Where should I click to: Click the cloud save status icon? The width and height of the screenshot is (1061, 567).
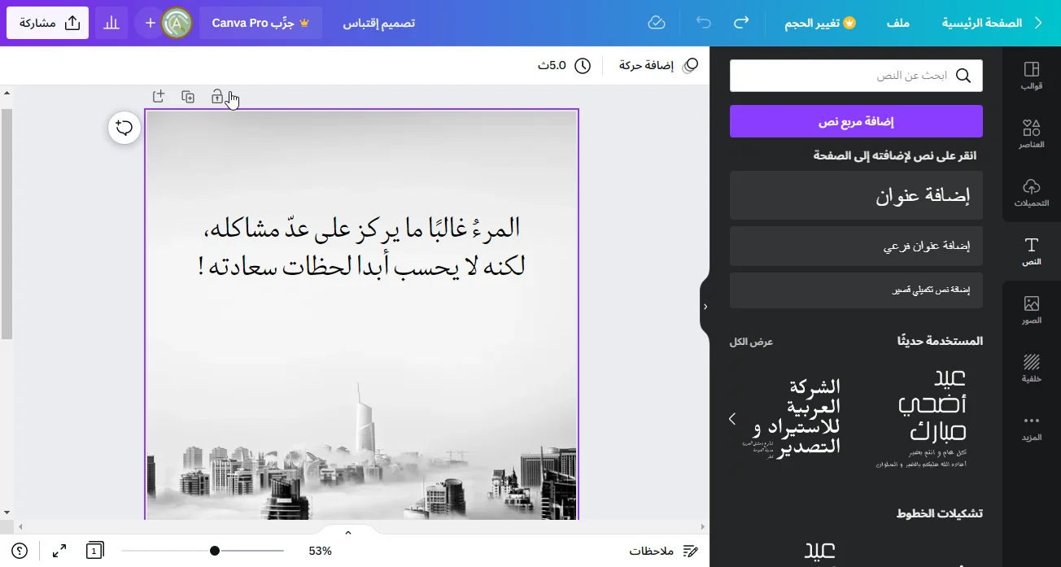(x=657, y=23)
